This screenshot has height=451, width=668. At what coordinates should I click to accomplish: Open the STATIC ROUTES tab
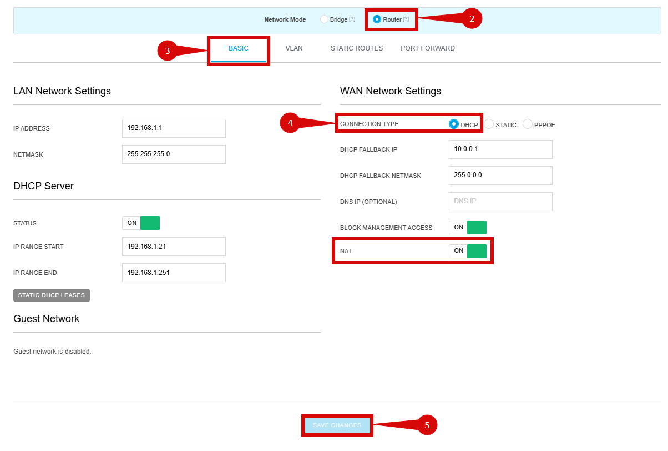(357, 49)
